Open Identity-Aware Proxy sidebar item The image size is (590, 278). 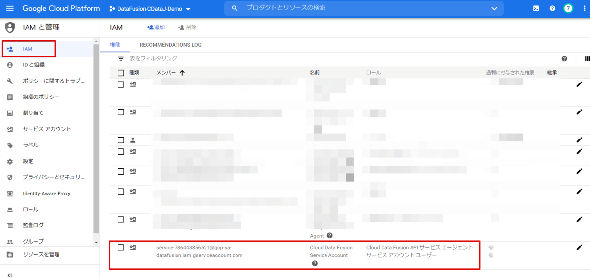[x=47, y=194]
